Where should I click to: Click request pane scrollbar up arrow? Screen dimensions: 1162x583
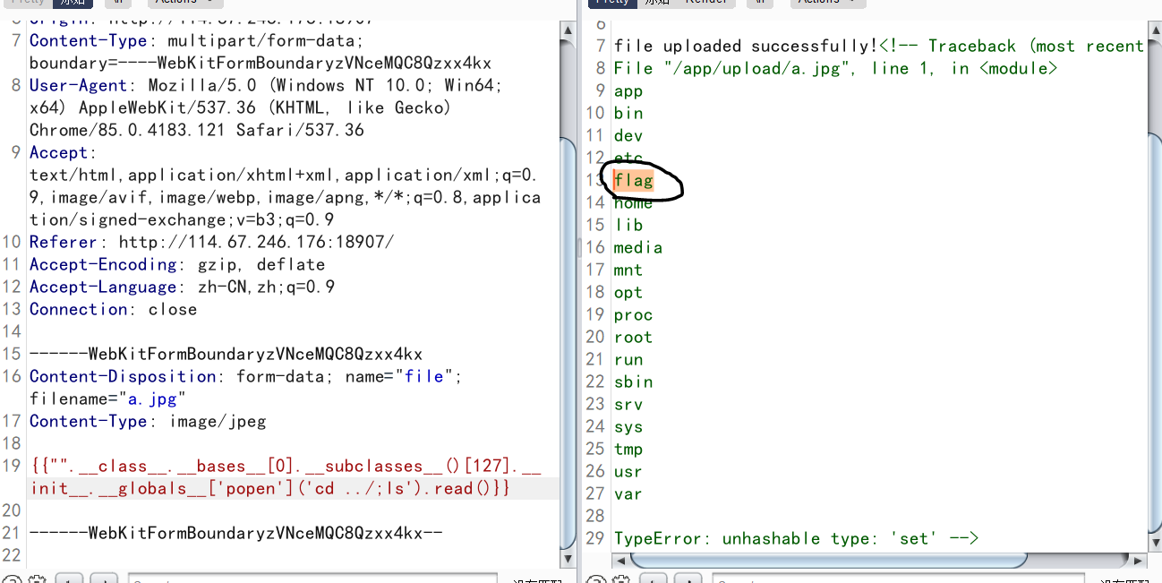(568, 31)
